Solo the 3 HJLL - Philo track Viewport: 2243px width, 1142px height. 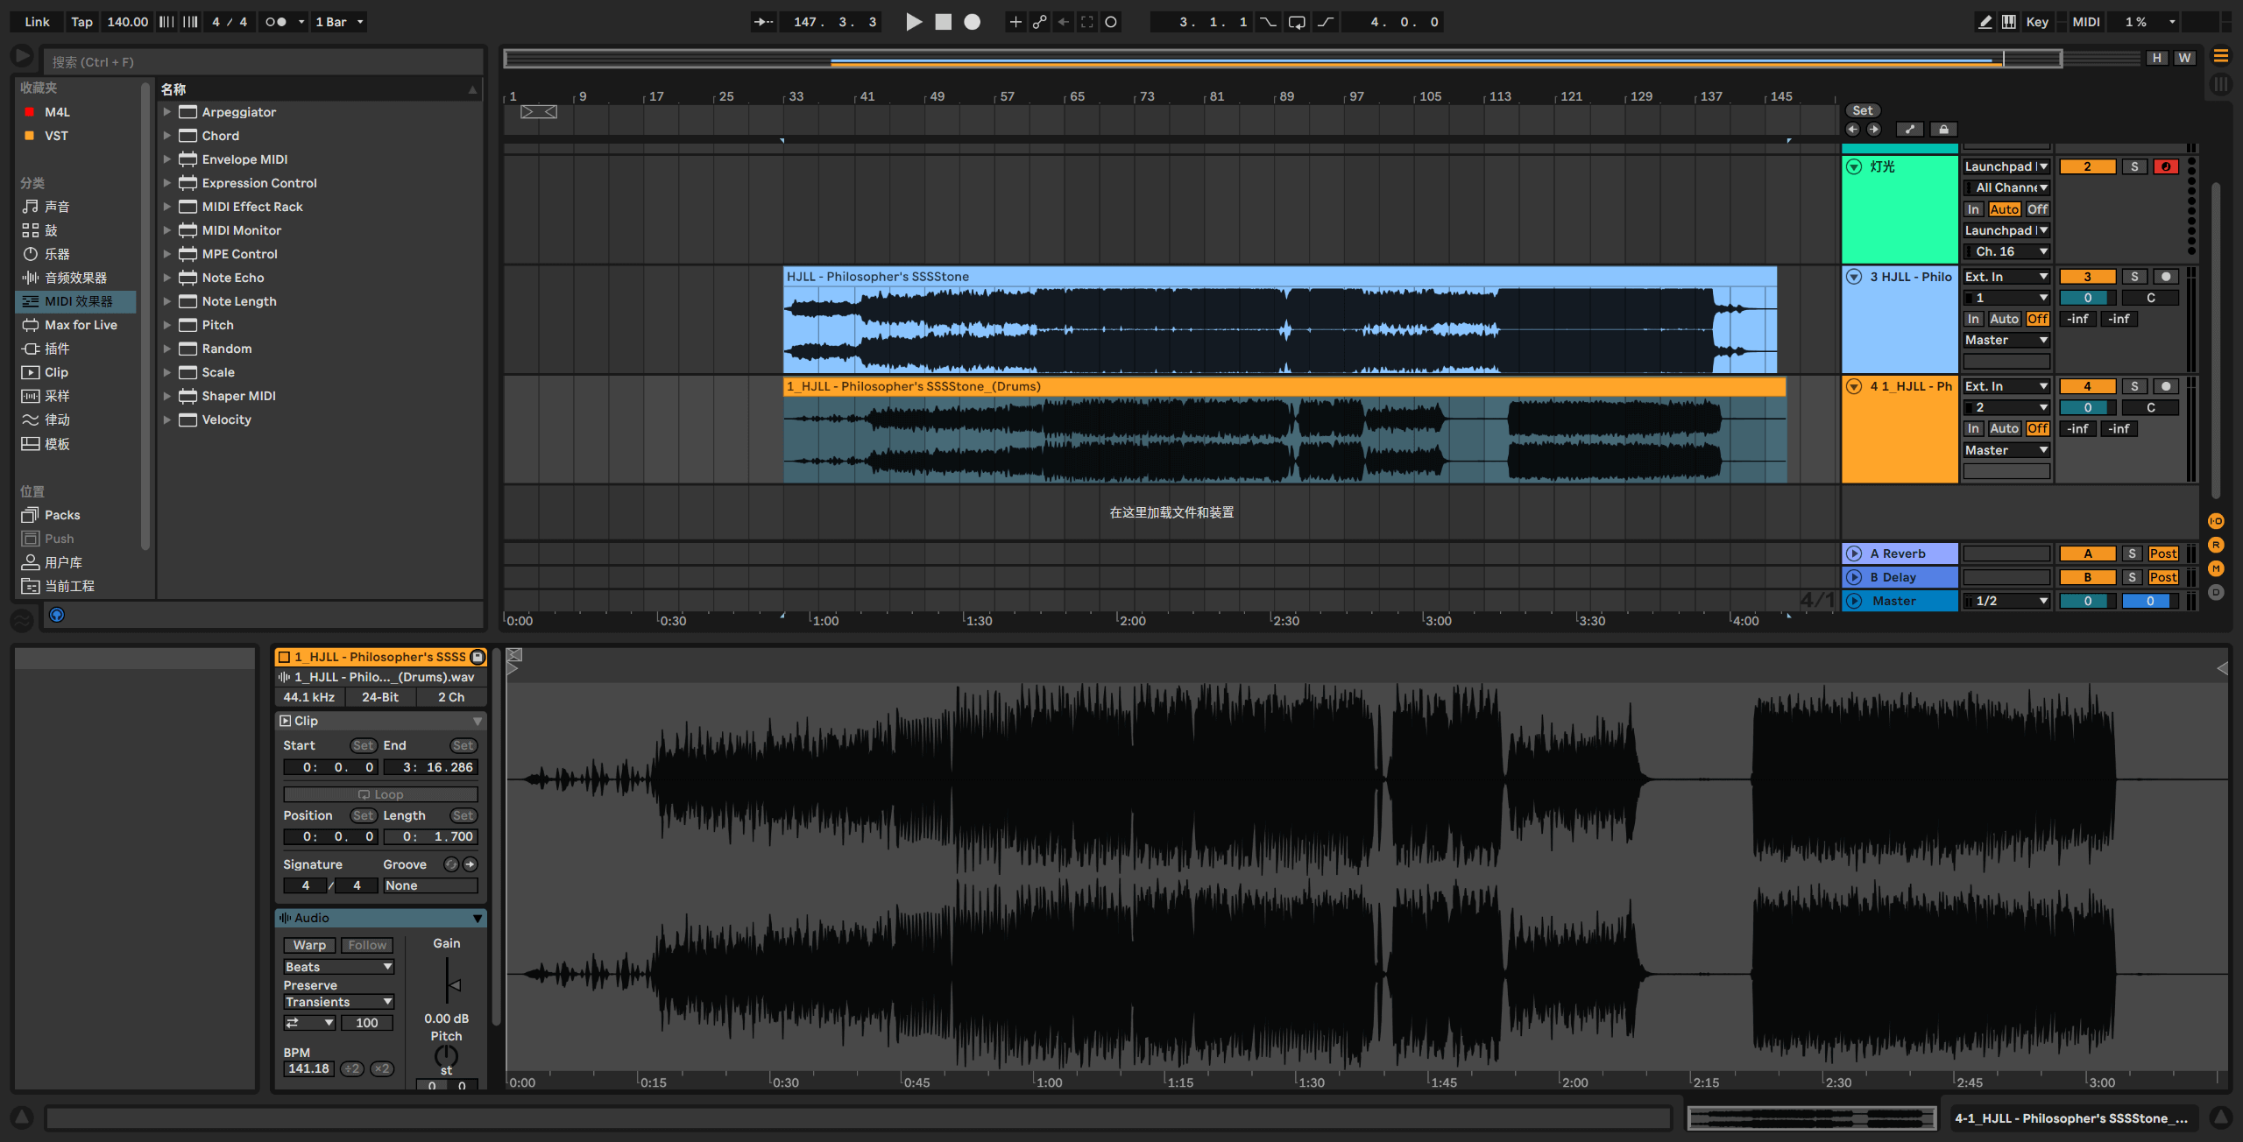[2134, 277]
